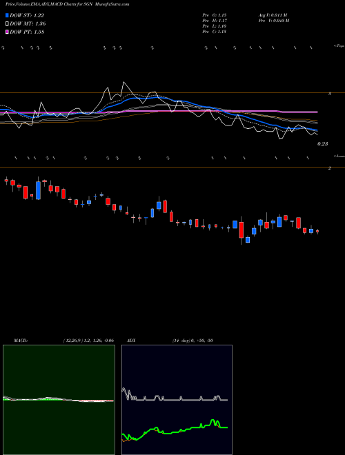Image resolution: width=345 pixels, height=455 pixels.
Task: Select the 'DOW MT: 1.36' legend text
Action: click(28, 24)
